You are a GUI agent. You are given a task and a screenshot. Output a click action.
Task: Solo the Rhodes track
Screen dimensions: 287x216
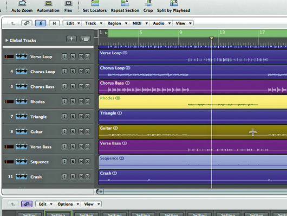88,101
